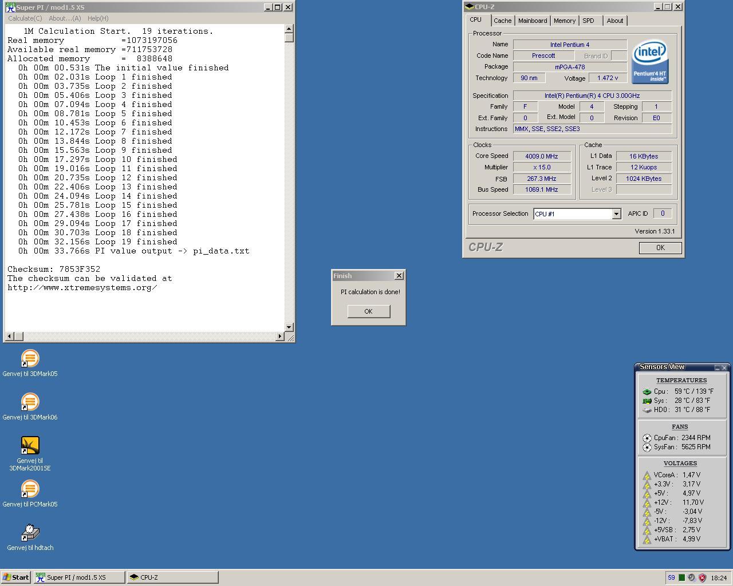Click the Intel Pentium 4 HT logo

pyautogui.click(x=650, y=62)
